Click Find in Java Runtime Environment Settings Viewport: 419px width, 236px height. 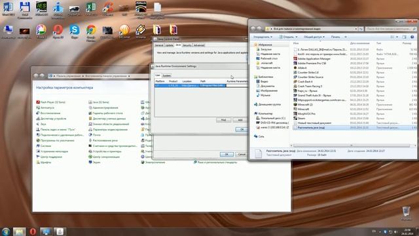(x=223, y=120)
